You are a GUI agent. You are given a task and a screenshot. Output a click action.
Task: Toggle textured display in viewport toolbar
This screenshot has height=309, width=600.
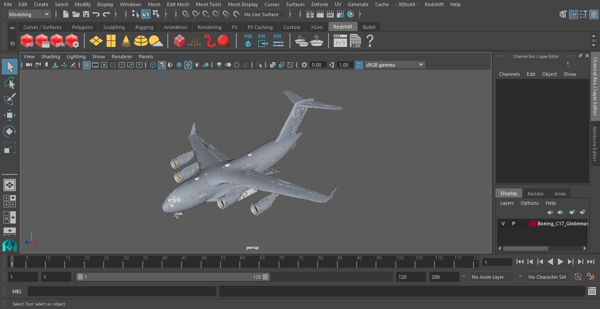pyautogui.click(x=188, y=65)
